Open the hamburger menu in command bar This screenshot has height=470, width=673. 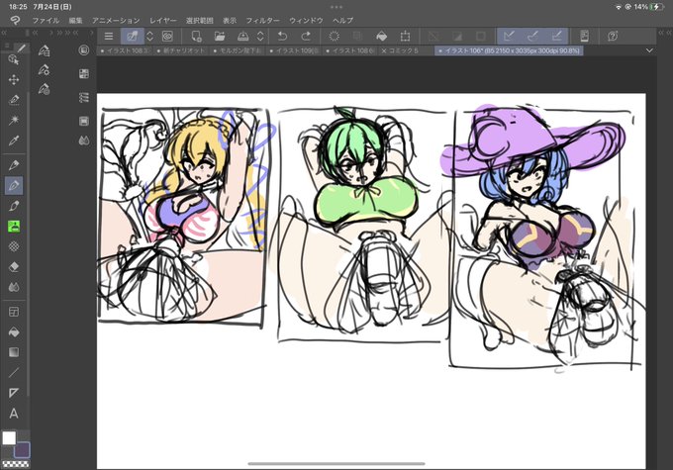point(109,36)
